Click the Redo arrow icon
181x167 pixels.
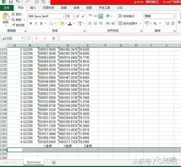pos(27,2)
